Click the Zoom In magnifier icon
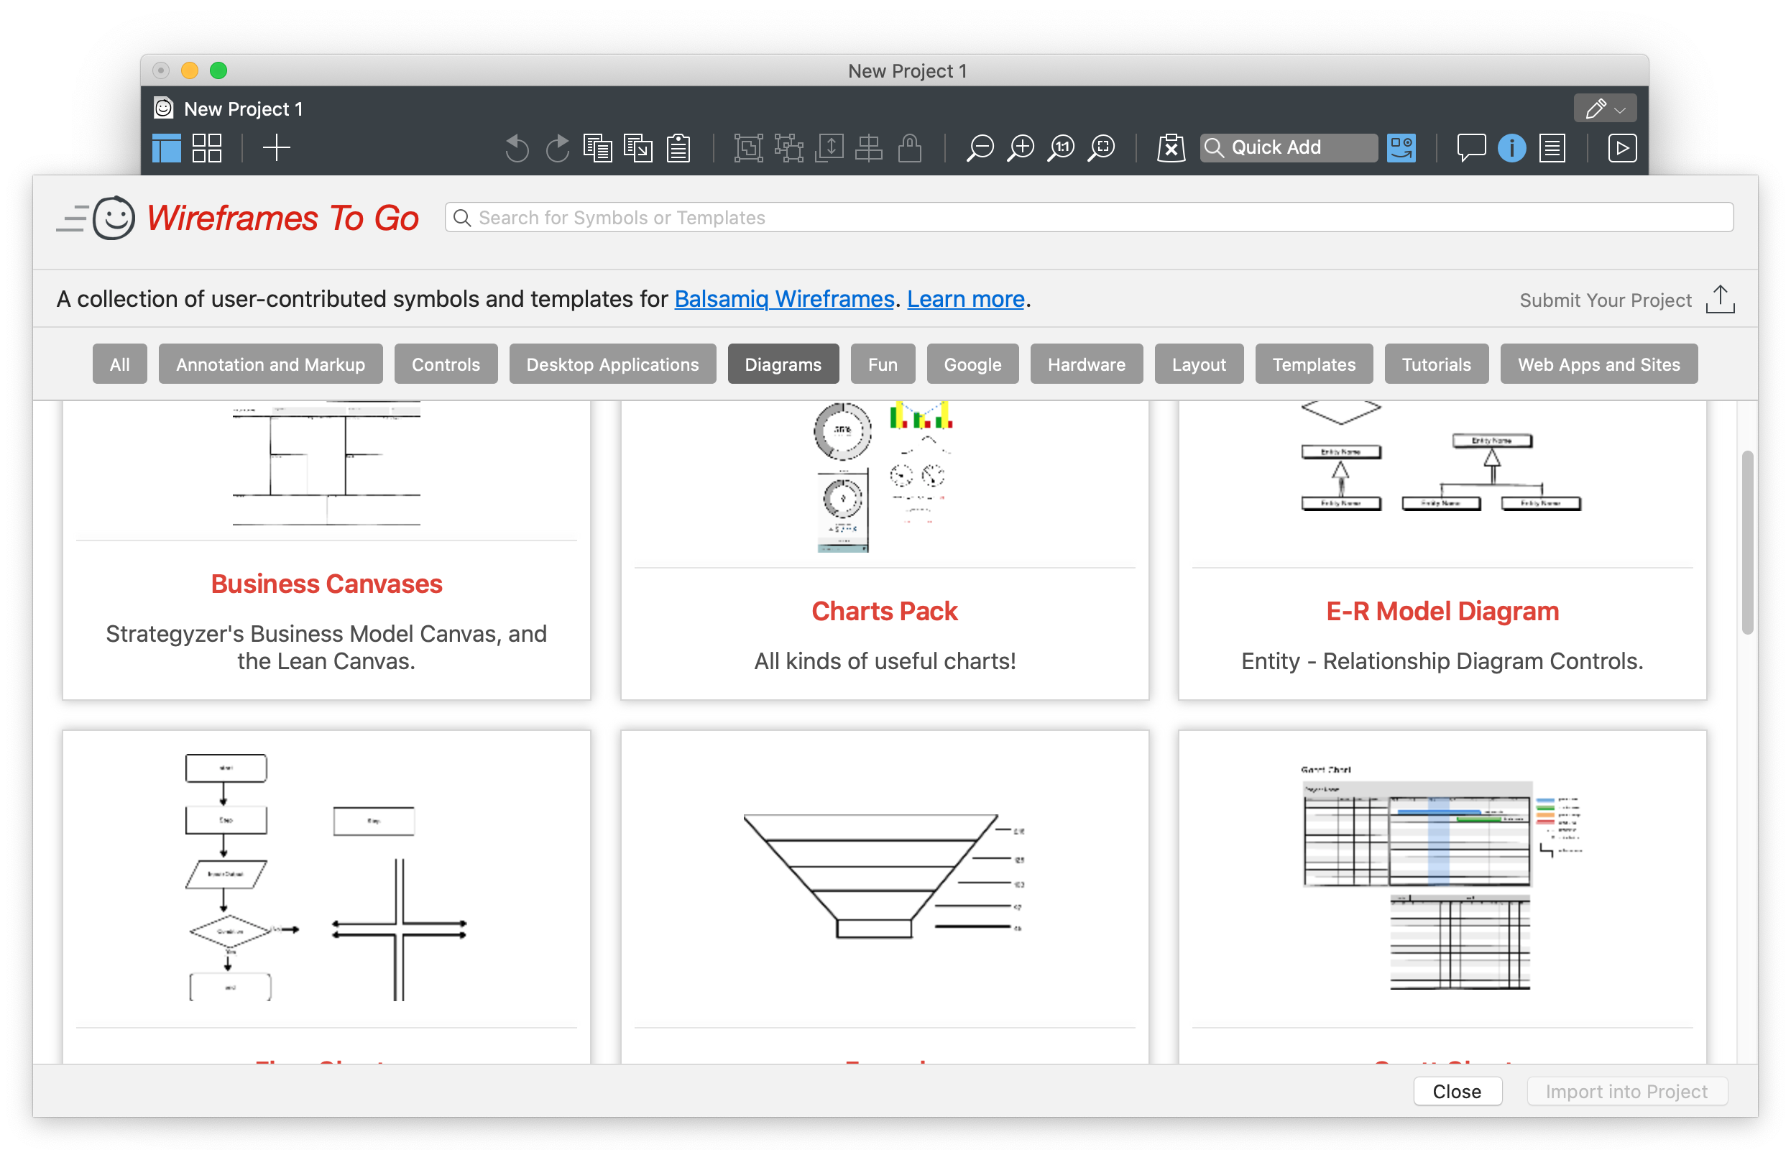Viewport: 1791px width, 1160px height. click(x=1021, y=147)
